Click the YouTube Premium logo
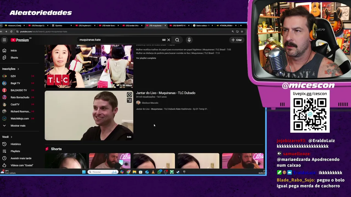The width and height of the screenshot is (351, 197). point(20,40)
